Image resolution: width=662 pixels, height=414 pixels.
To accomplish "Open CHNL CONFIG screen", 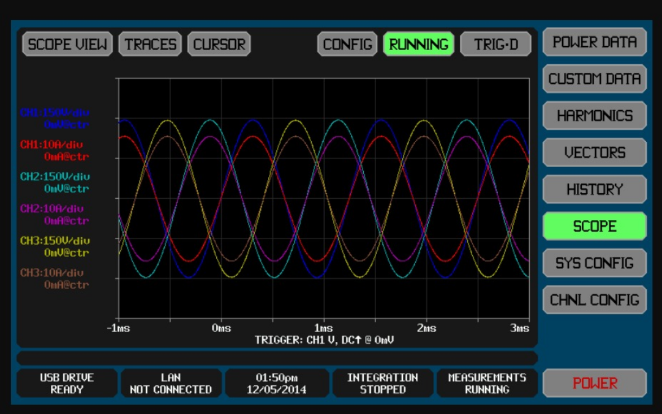I will tap(595, 300).
